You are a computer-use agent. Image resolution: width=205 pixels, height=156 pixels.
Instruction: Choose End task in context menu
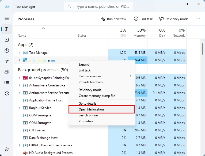click(x=102, y=70)
